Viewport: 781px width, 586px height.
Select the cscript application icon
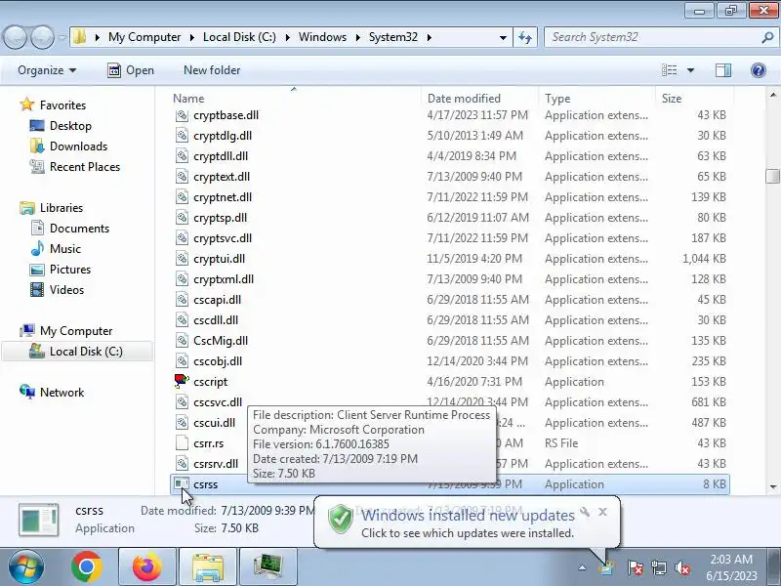coord(182,381)
